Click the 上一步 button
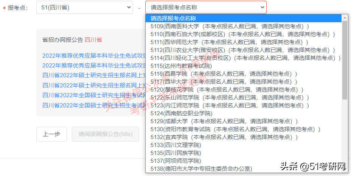 pos(51,134)
